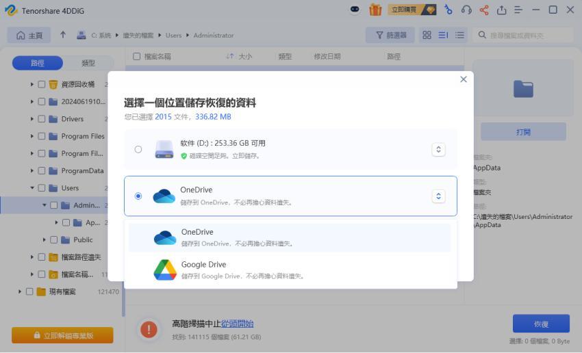Open the gift box promotion icon
Viewport: 582px width, 353px height.
point(375,10)
